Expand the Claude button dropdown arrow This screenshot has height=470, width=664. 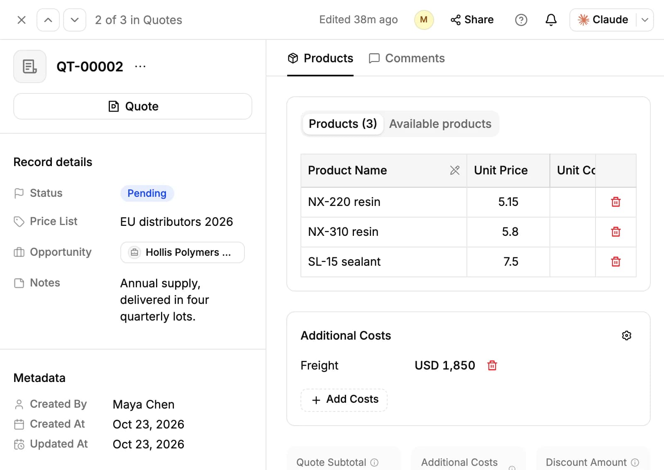point(645,20)
